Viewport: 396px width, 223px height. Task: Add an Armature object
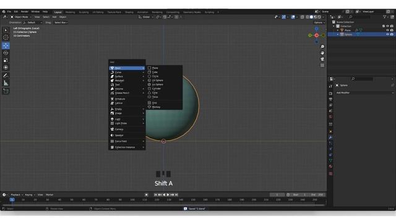(127, 99)
